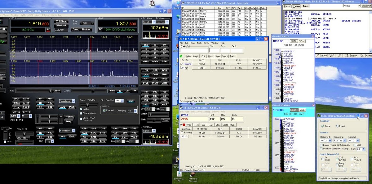Click Log It in the 1807.80 VFO B window
This screenshot has height=184, width=372.
point(196,56)
